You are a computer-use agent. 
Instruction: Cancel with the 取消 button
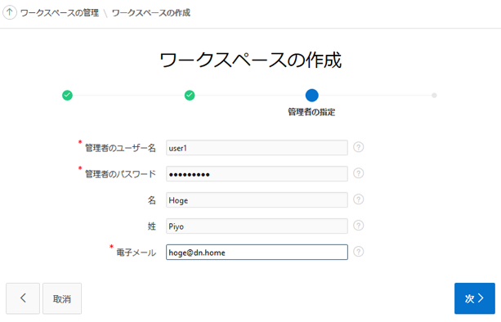pyautogui.click(x=62, y=298)
